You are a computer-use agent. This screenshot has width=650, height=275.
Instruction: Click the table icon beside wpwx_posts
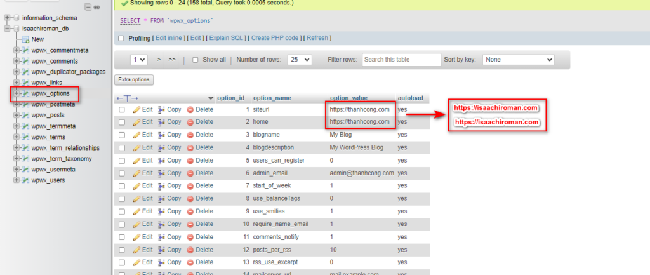click(25, 116)
